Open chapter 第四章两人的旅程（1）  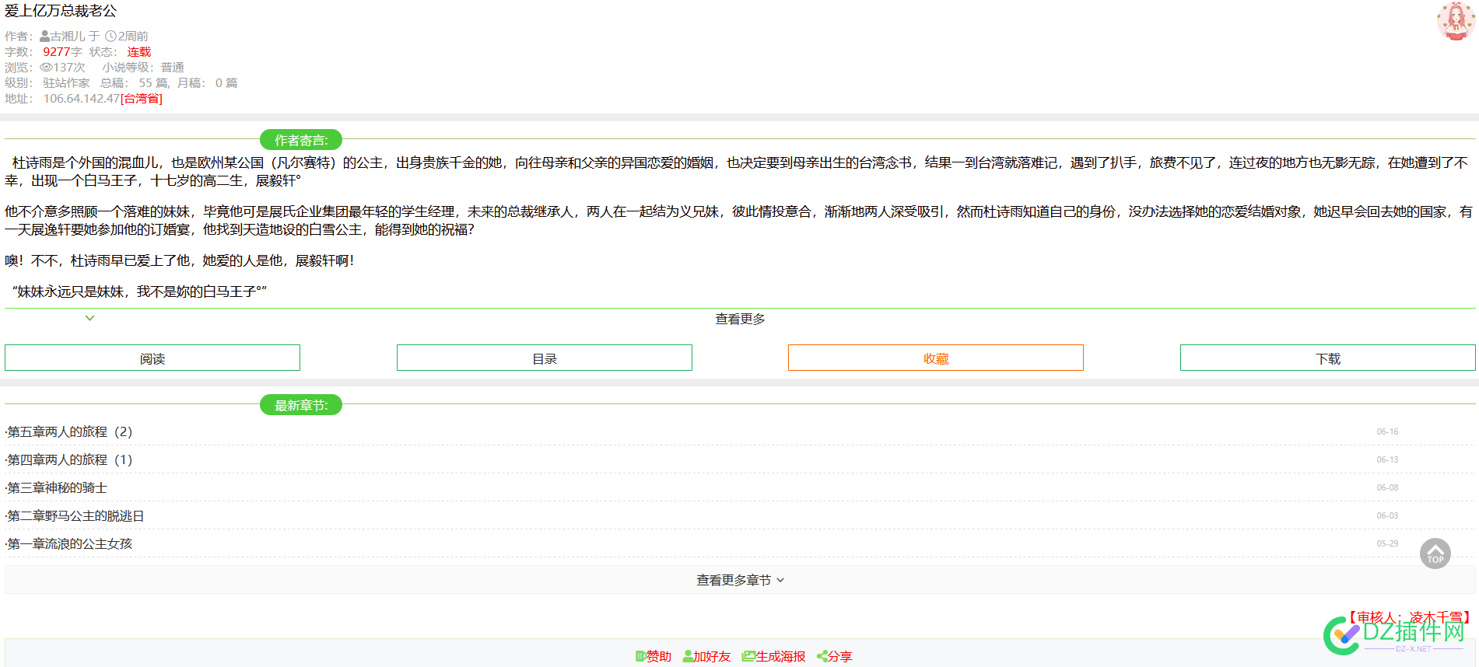click(x=70, y=459)
